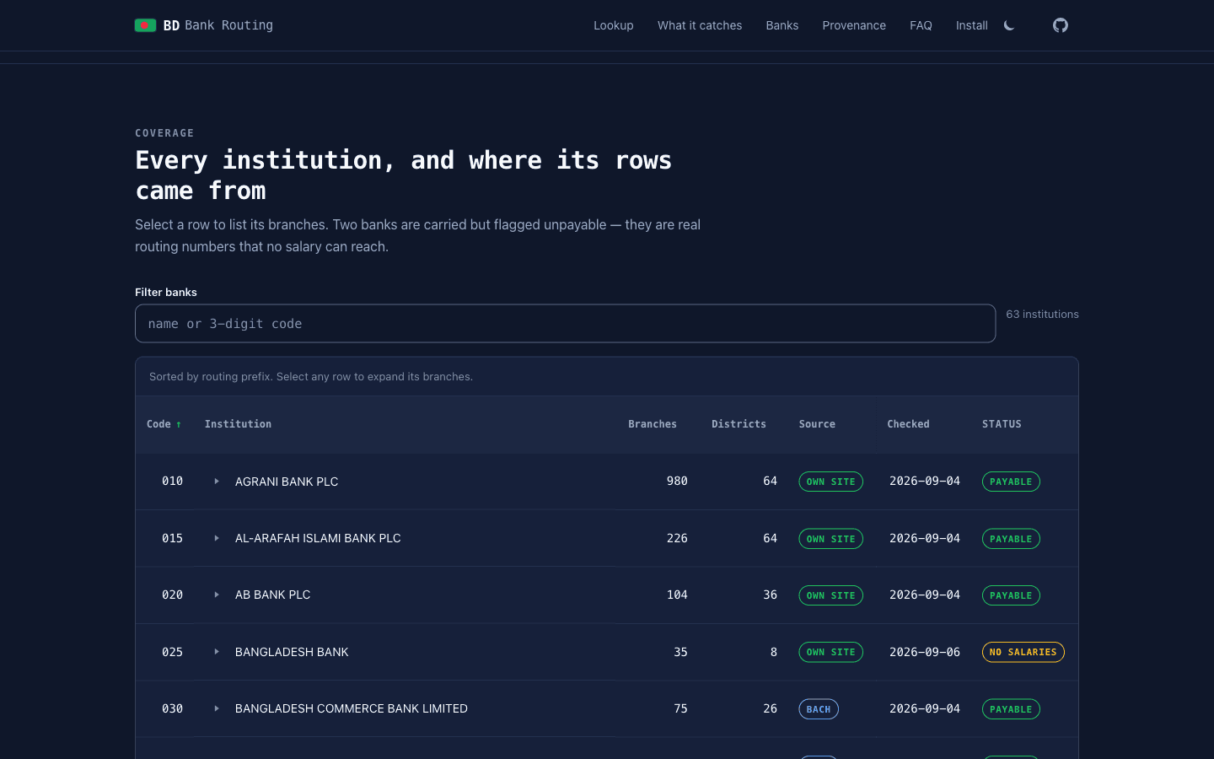Click PAYABLE badge in Commerce Bank row
This screenshot has height=759, width=1214.
pos(1011,709)
